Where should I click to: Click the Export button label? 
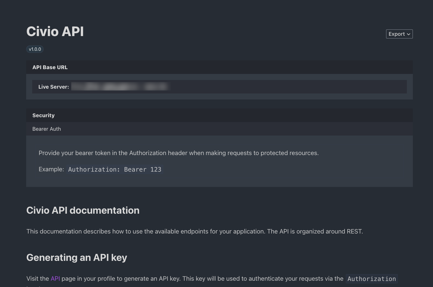[396, 34]
